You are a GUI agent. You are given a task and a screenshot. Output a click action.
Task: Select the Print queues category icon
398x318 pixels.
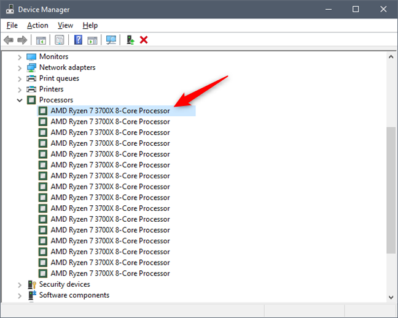click(x=31, y=78)
